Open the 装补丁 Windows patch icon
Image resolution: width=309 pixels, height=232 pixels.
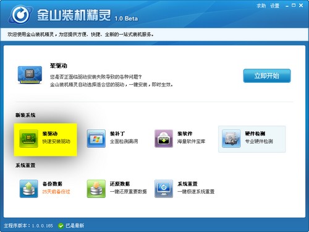pos(96,139)
